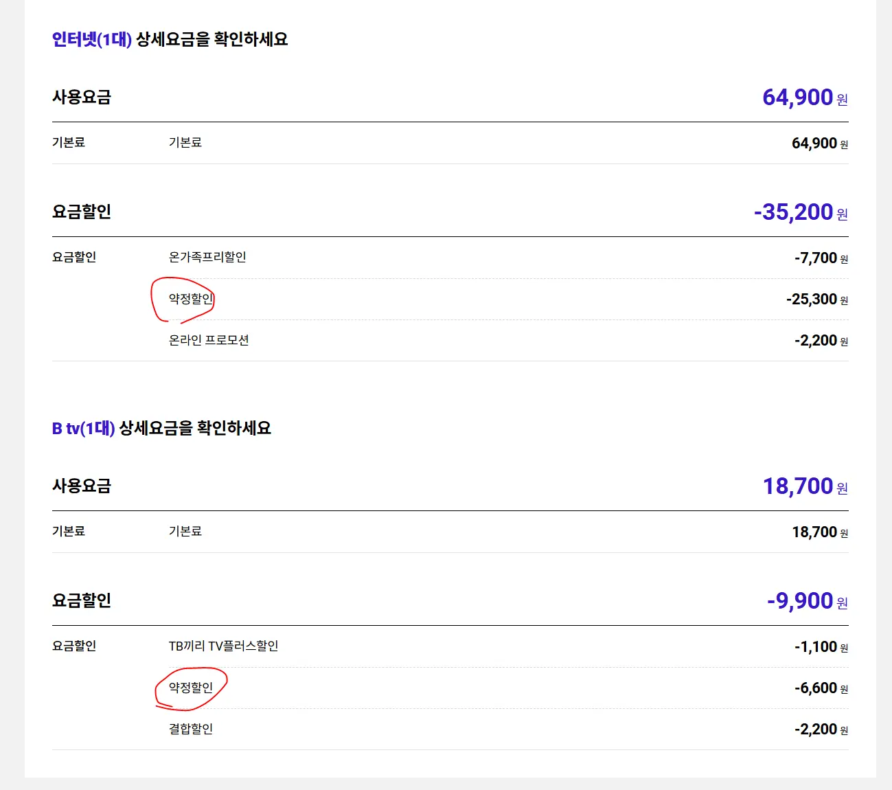Click the -2,200원 online promotion amount

click(821, 341)
